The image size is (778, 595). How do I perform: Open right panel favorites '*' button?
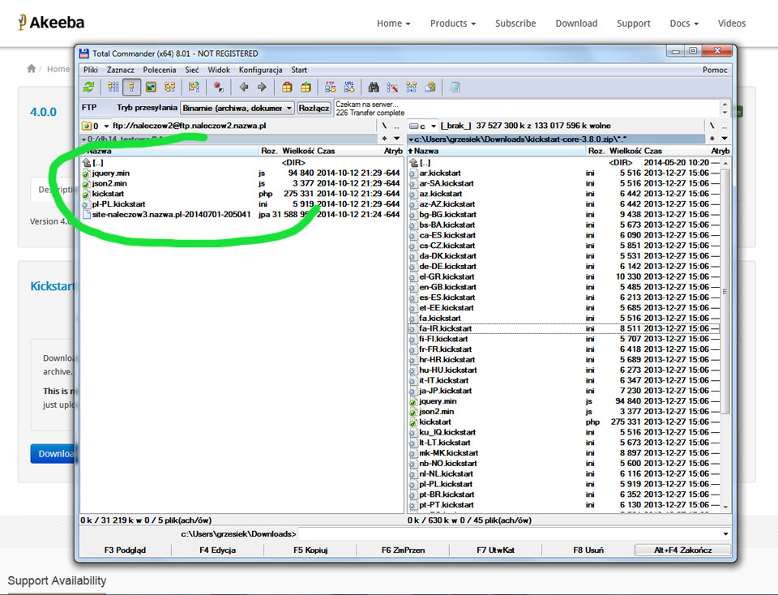[x=712, y=139]
